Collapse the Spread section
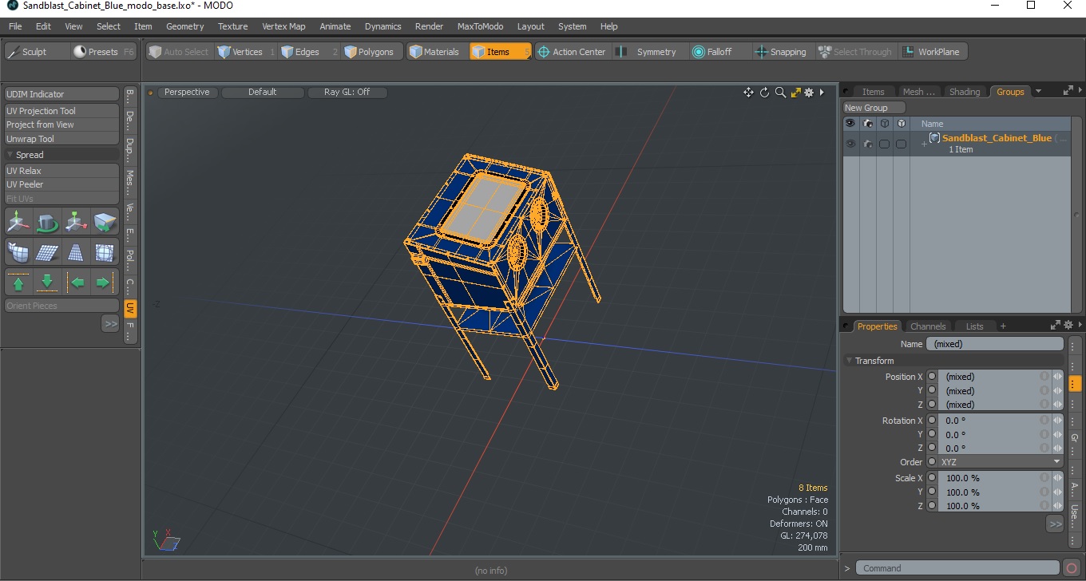The width and height of the screenshot is (1086, 581). 10,155
